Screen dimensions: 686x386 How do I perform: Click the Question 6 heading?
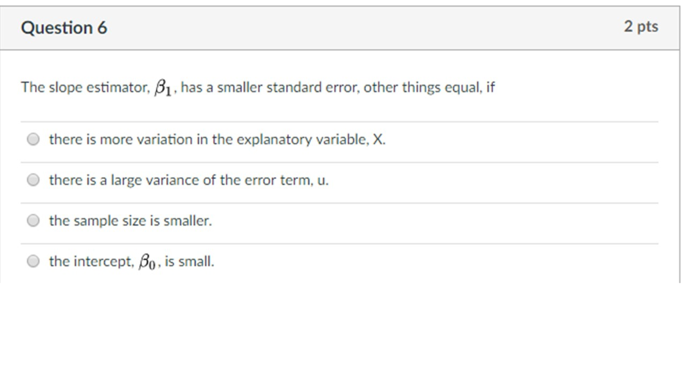[x=64, y=27]
